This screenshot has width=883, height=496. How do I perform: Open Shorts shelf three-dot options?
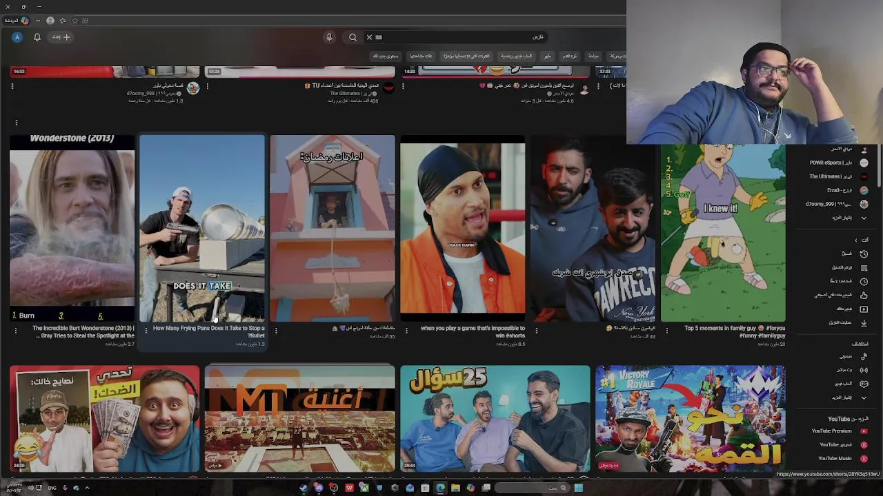pos(16,123)
